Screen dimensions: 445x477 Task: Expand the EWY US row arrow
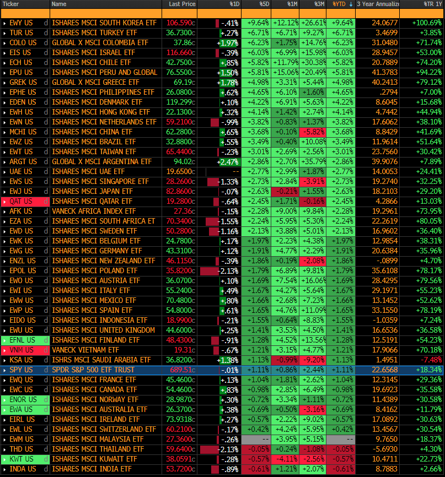pyautogui.click(x=4, y=23)
